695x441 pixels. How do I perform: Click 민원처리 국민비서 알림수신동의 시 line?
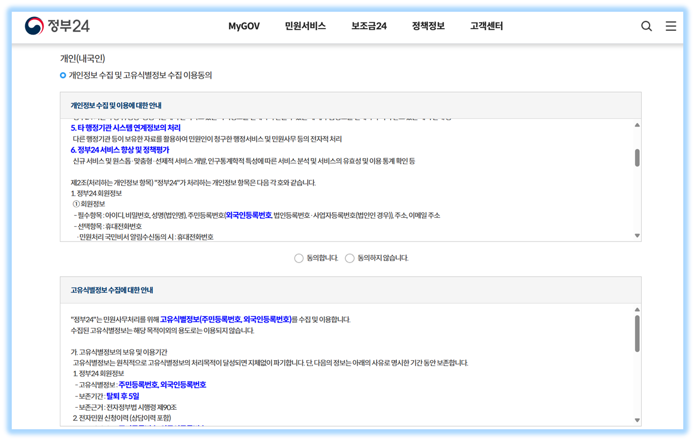tap(145, 237)
